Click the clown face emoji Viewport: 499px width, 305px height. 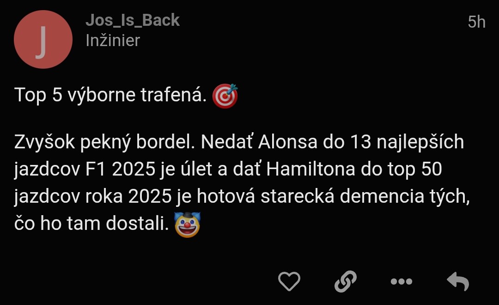(x=188, y=224)
